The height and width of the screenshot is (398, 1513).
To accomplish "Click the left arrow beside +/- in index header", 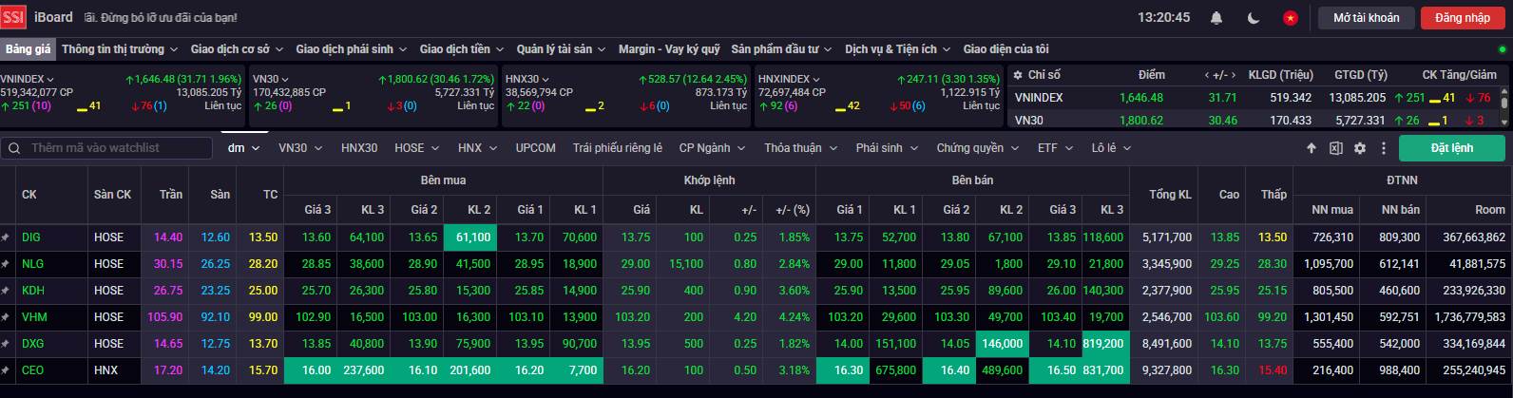I will tap(1207, 74).
